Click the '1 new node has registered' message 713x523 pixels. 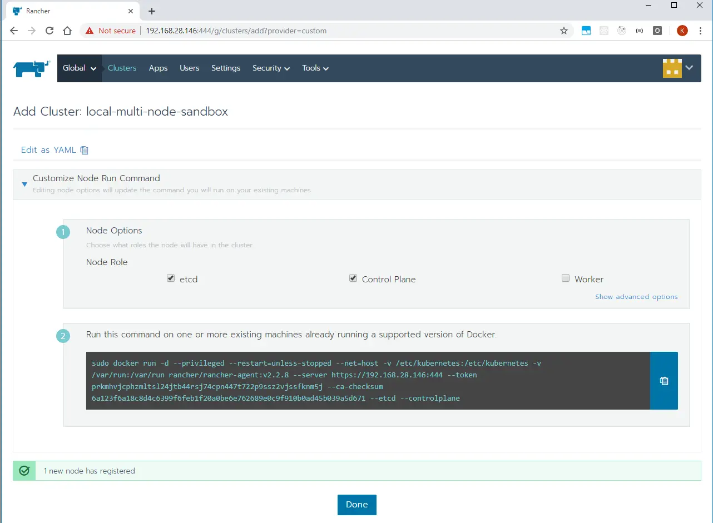point(90,471)
